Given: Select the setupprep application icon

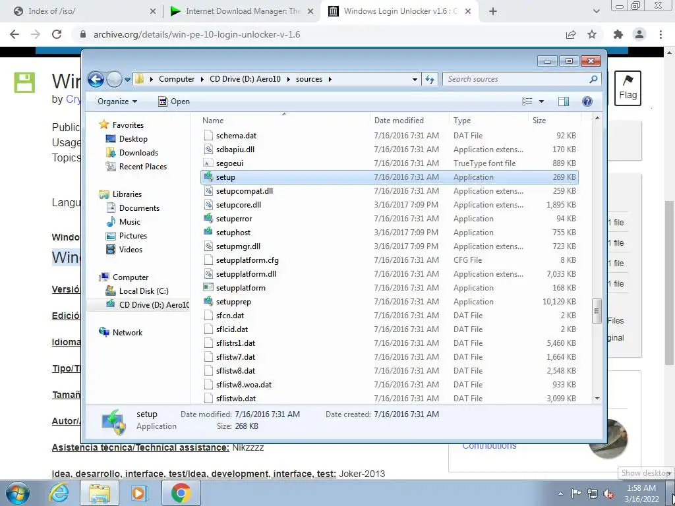Looking at the screenshot, I should pyautogui.click(x=208, y=302).
